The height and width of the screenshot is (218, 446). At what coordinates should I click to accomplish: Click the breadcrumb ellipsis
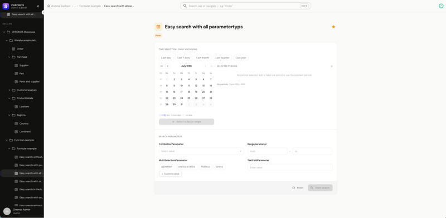[75, 6]
